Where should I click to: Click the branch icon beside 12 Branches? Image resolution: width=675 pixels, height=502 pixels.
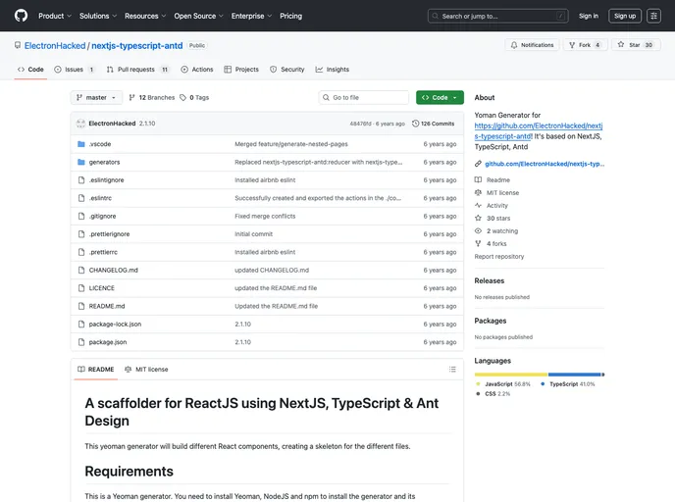(131, 98)
